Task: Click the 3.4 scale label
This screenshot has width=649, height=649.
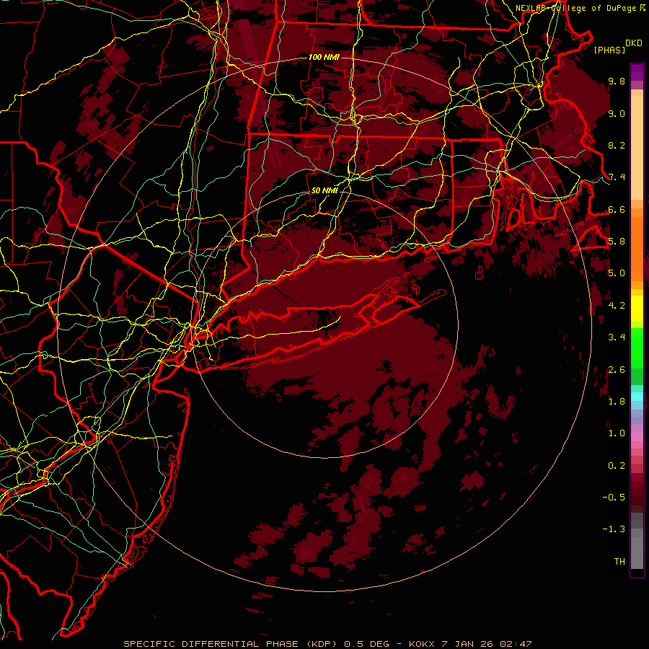Action: 617,337
